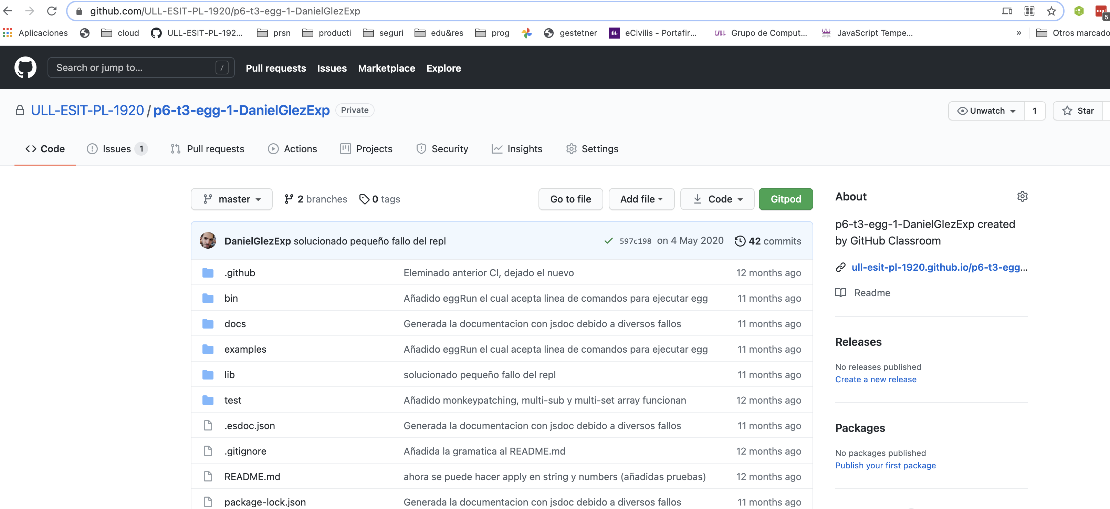Open the About section settings gear

tap(1023, 196)
